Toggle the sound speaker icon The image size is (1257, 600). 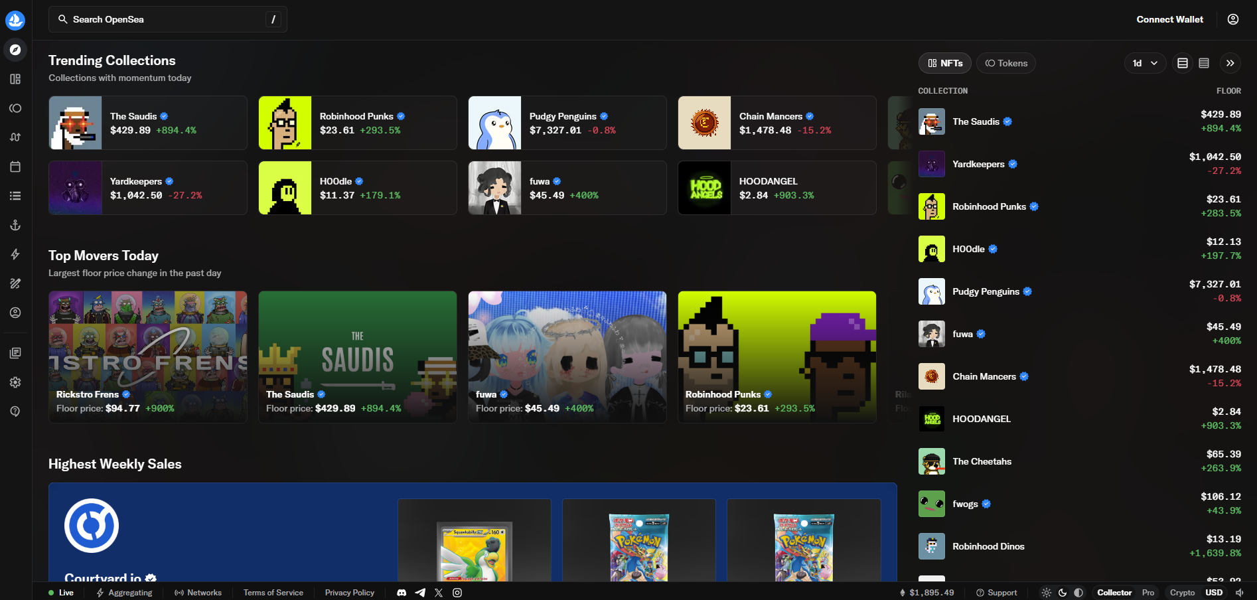coord(1240,593)
